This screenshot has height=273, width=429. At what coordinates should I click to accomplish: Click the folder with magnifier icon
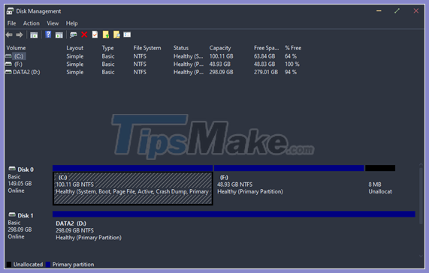point(116,34)
